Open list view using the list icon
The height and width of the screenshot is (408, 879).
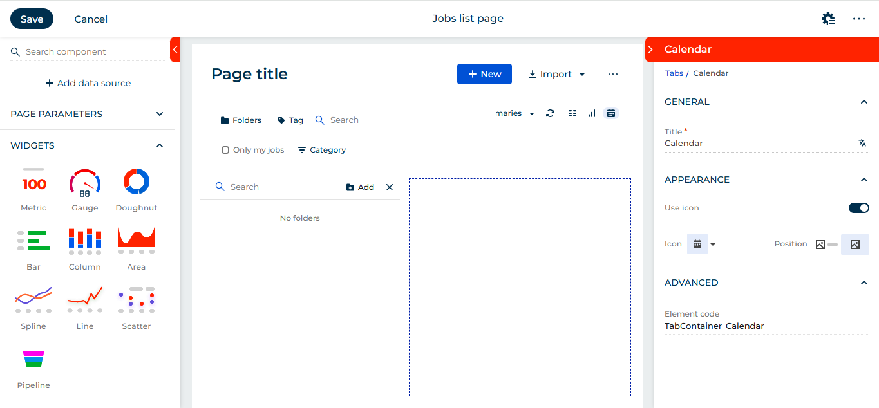click(572, 113)
